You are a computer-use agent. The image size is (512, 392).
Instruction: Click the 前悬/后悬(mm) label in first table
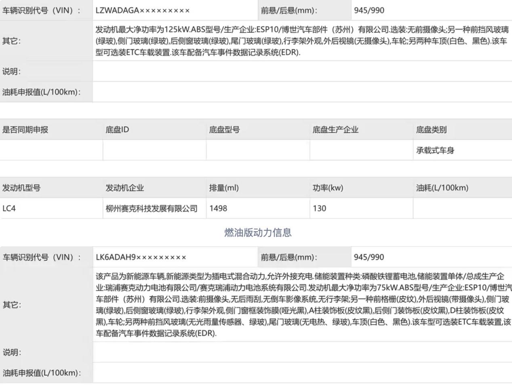click(289, 11)
